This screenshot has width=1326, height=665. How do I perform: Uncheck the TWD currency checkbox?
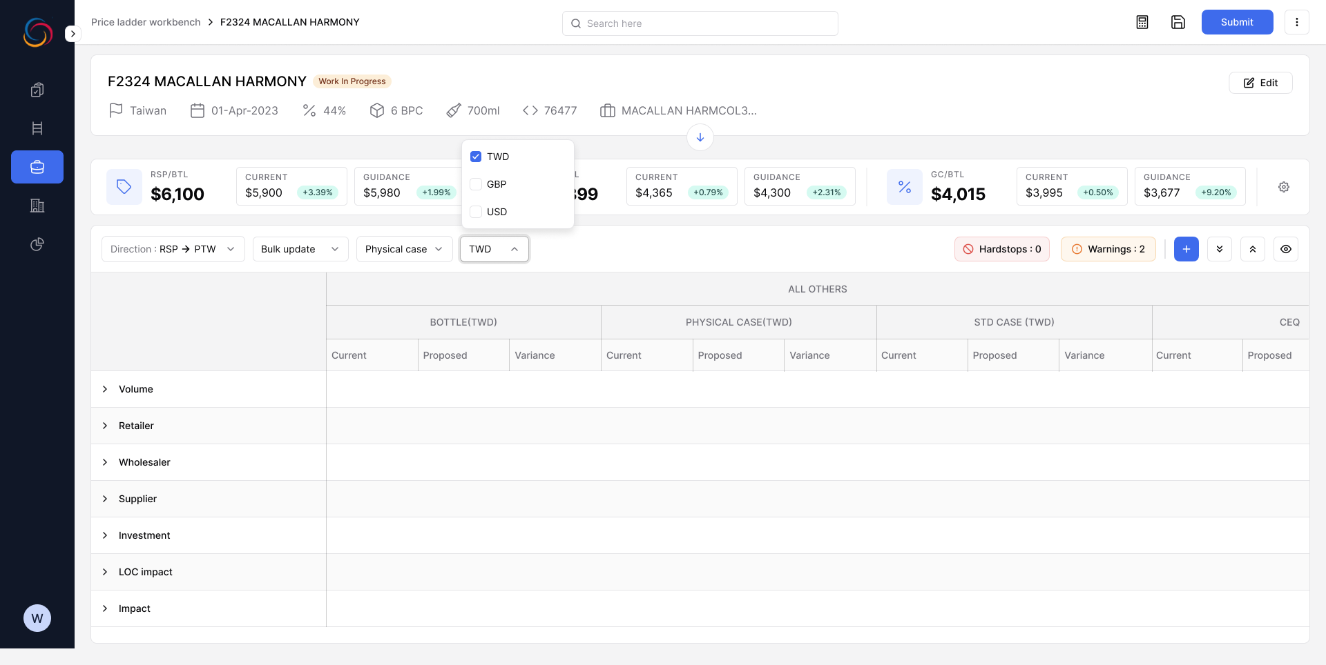pos(476,157)
